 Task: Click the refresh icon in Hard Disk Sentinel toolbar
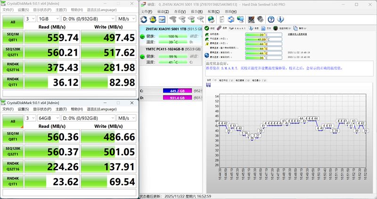[x=144, y=19]
